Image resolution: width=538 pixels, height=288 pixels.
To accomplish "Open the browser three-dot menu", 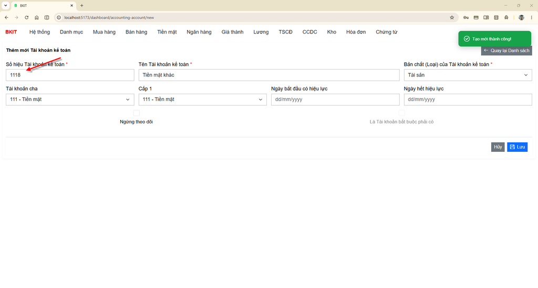I will click(532, 17).
